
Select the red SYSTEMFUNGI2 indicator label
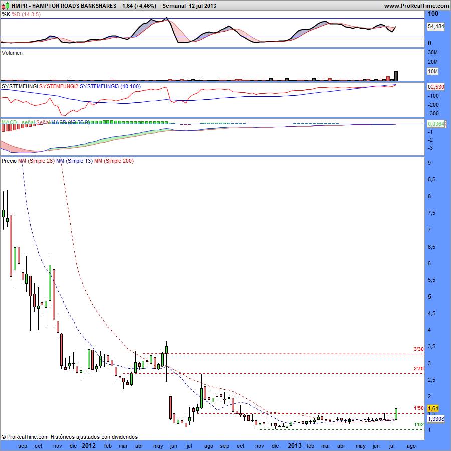tap(59, 86)
